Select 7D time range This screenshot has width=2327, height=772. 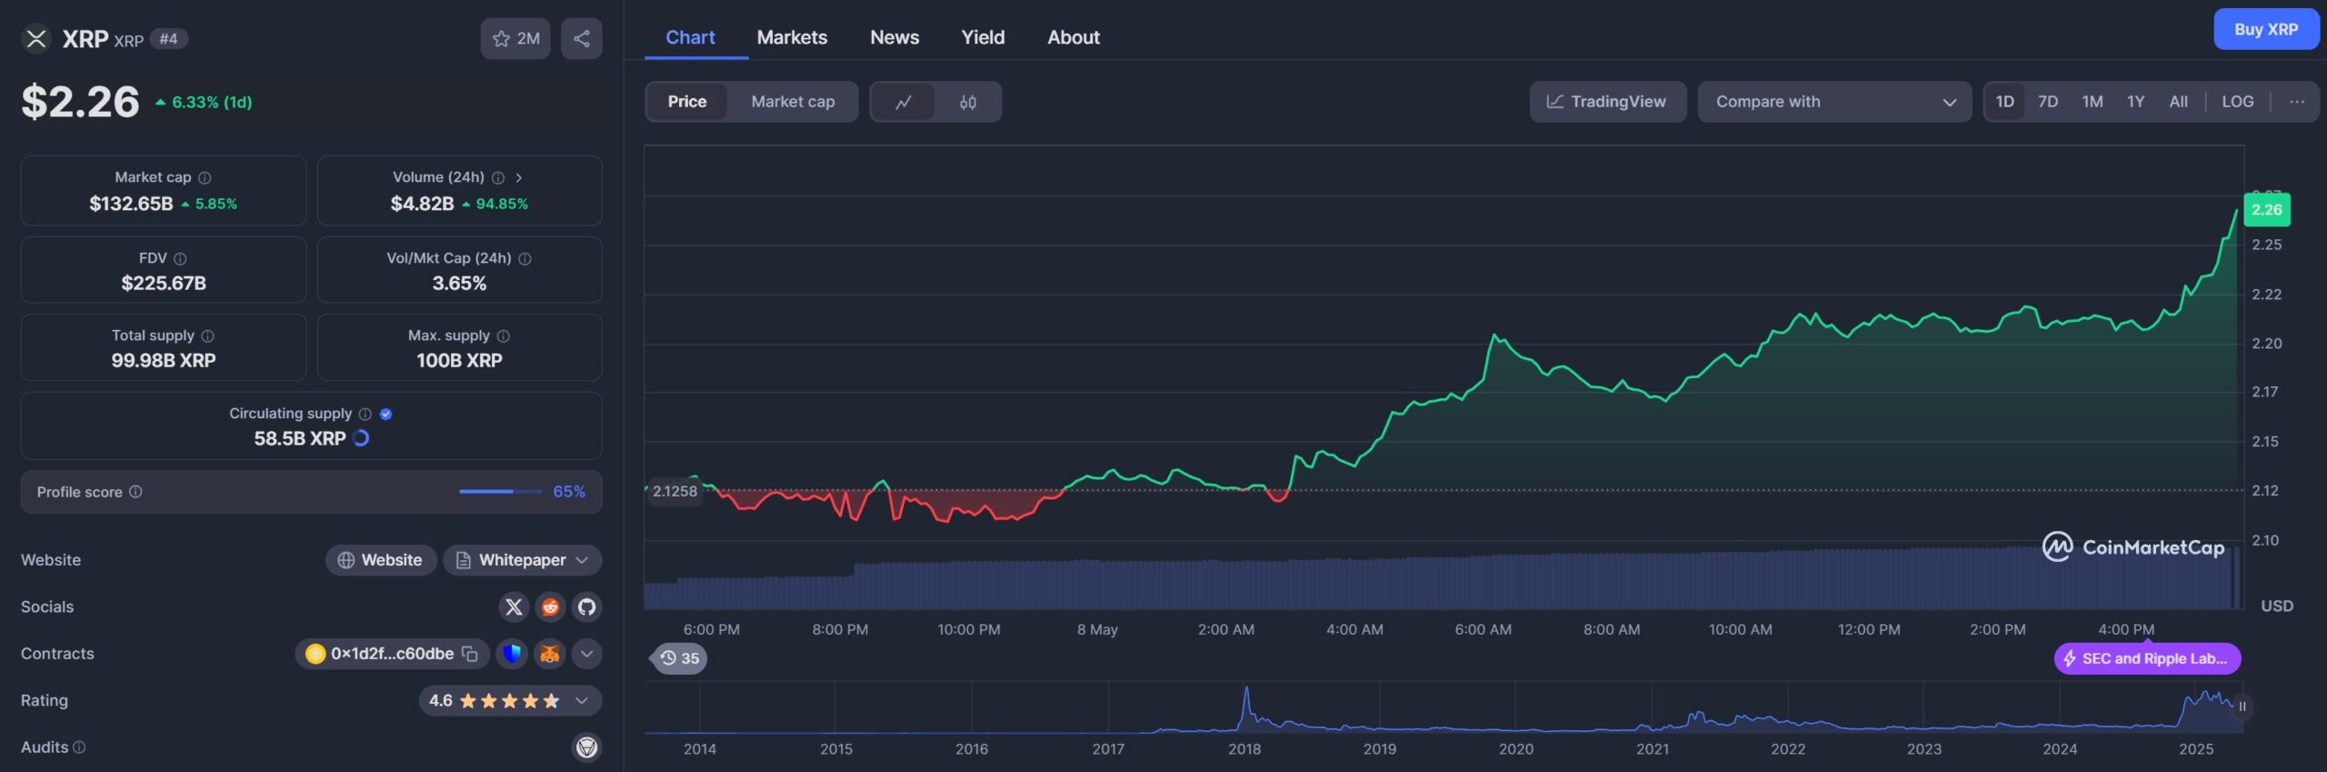point(2048,102)
